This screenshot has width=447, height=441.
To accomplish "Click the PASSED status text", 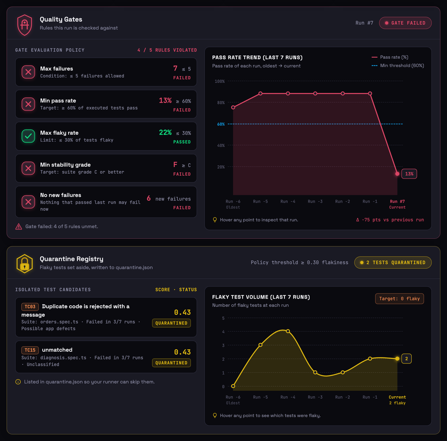I will tap(182, 142).
